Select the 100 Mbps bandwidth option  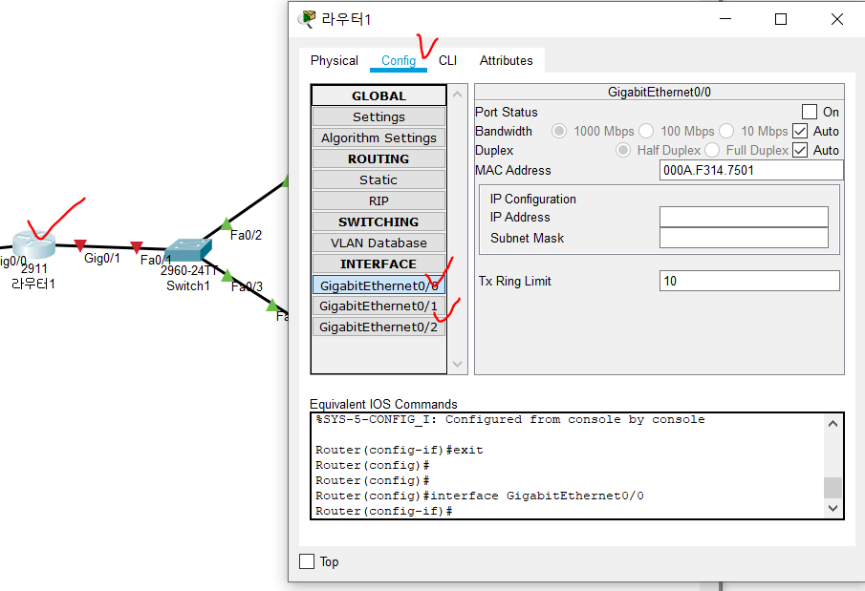(646, 131)
